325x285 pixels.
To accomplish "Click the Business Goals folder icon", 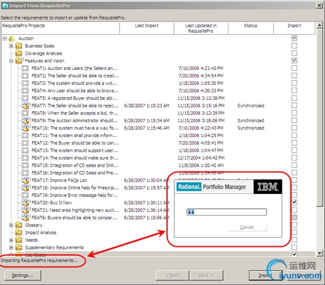I will click(x=19, y=46).
